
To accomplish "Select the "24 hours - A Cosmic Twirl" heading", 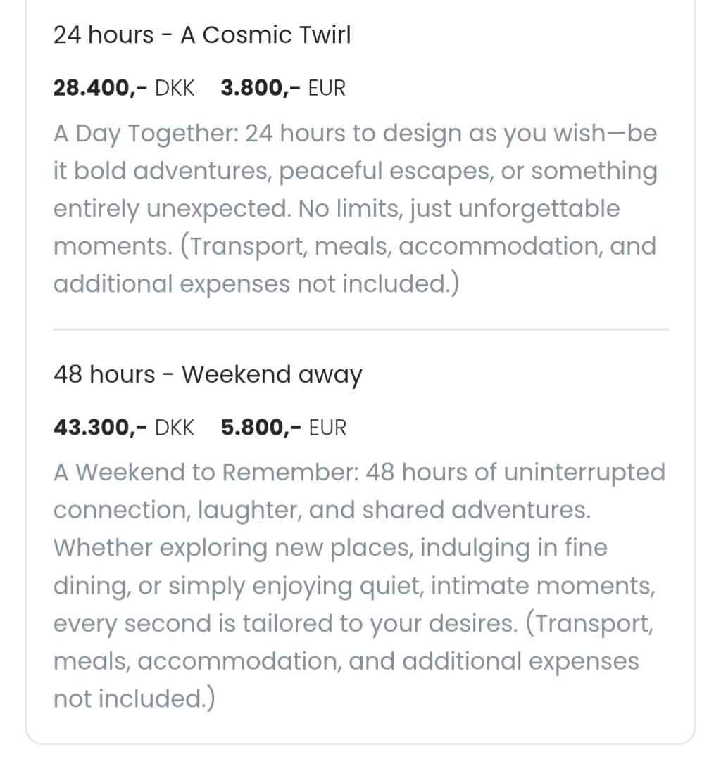I will click(202, 35).
